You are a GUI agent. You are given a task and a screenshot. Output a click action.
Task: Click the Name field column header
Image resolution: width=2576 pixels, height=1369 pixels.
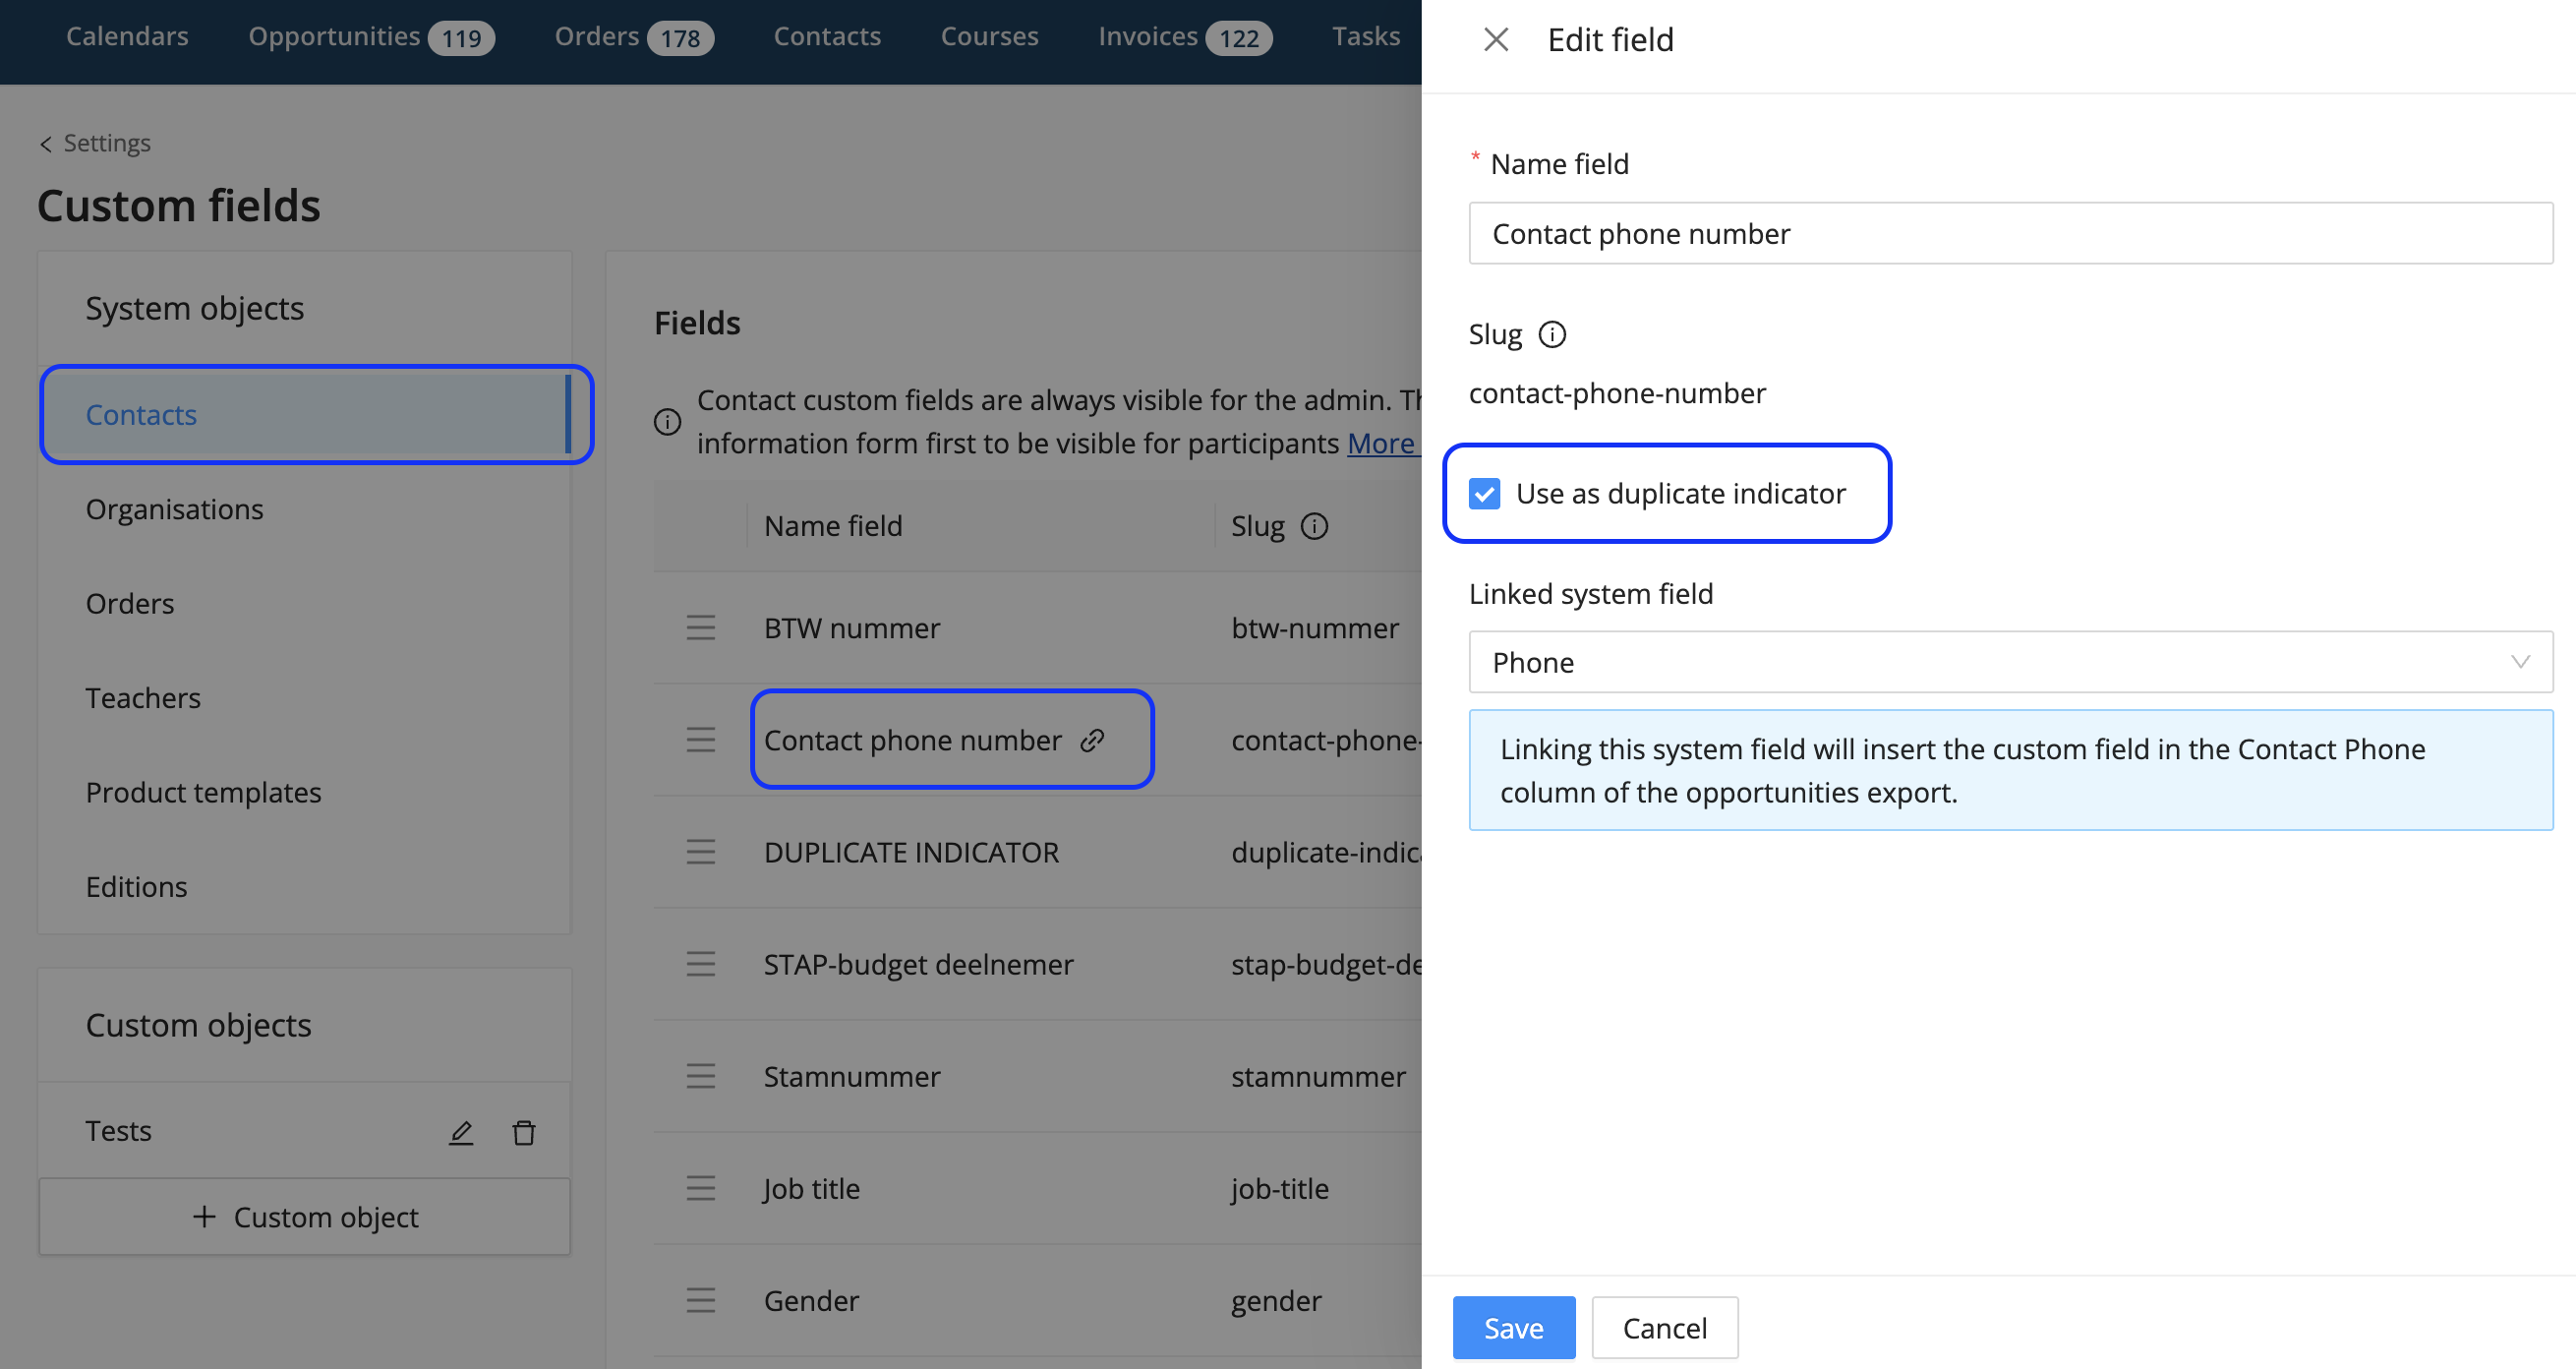coord(833,526)
